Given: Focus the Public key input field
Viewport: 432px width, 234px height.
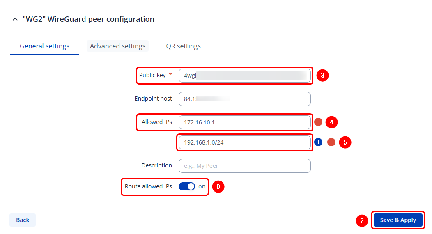Looking at the screenshot, I should tap(244, 75).
